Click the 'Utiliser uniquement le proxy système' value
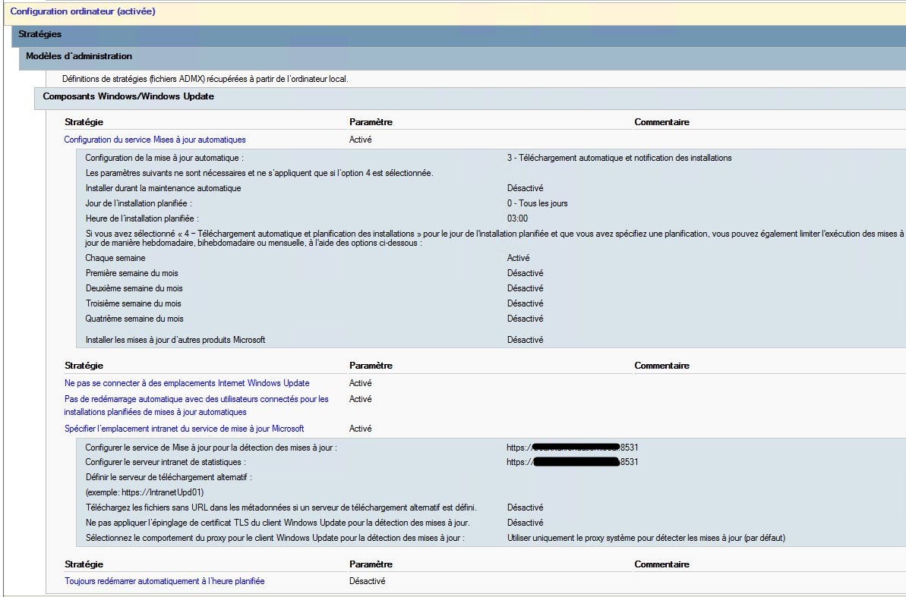 (x=646, y=538)
